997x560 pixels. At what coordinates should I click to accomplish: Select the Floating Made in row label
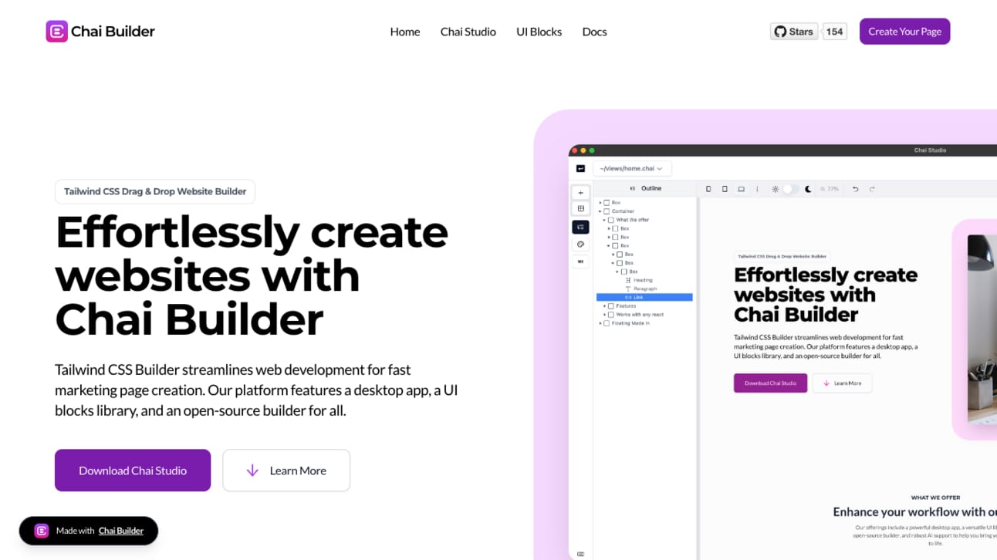(x=630, y=323)
